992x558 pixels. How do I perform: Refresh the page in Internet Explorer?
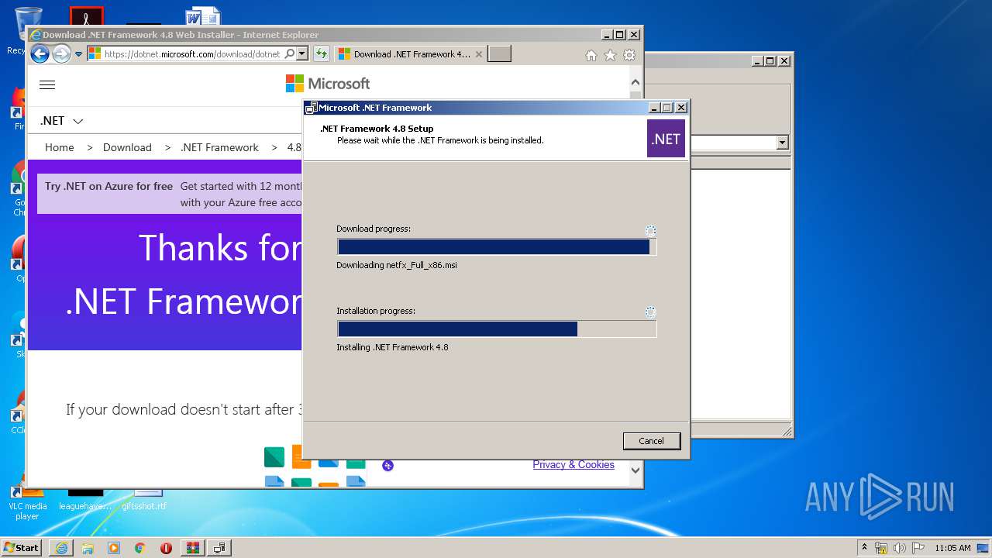(321, 54)
